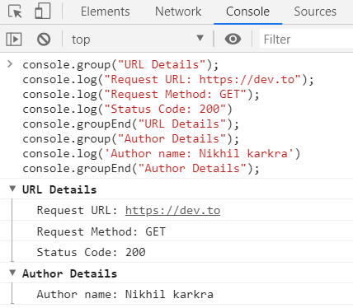Open the top context dropdown

(x=138, y=40)
